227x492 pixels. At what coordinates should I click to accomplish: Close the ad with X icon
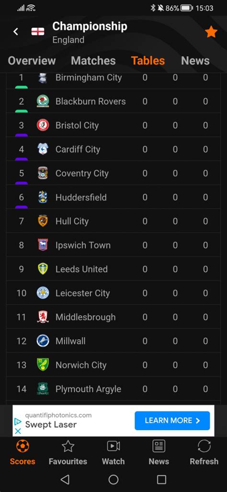coord(18,431)
